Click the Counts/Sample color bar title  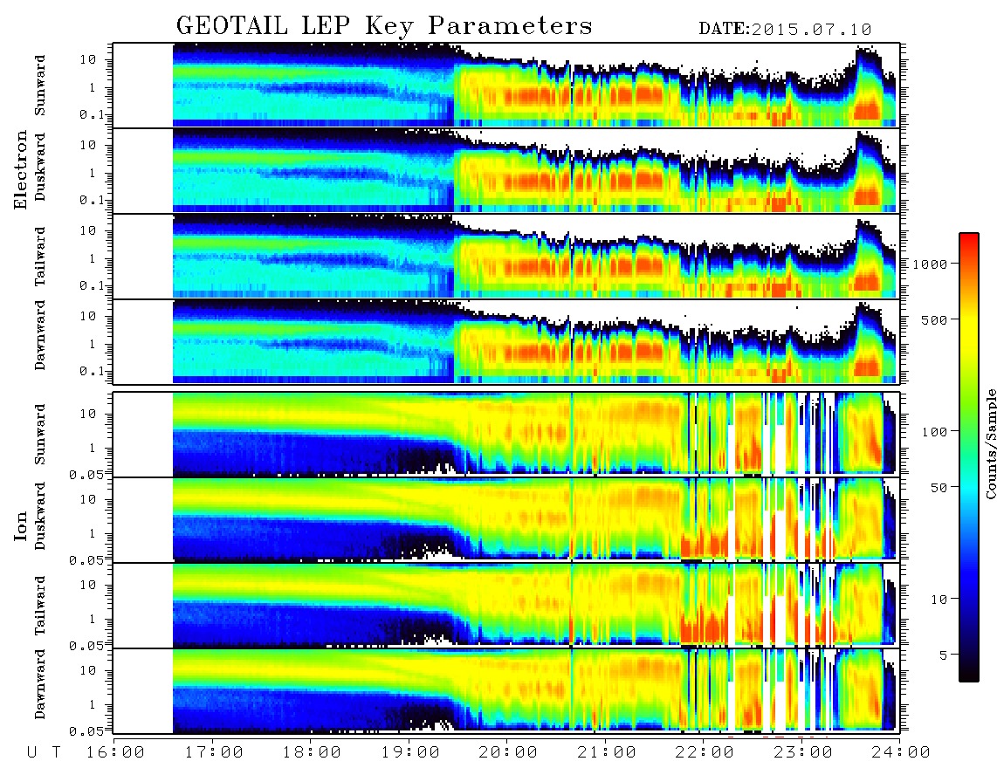pyautogui.click(x=990, y=443)
